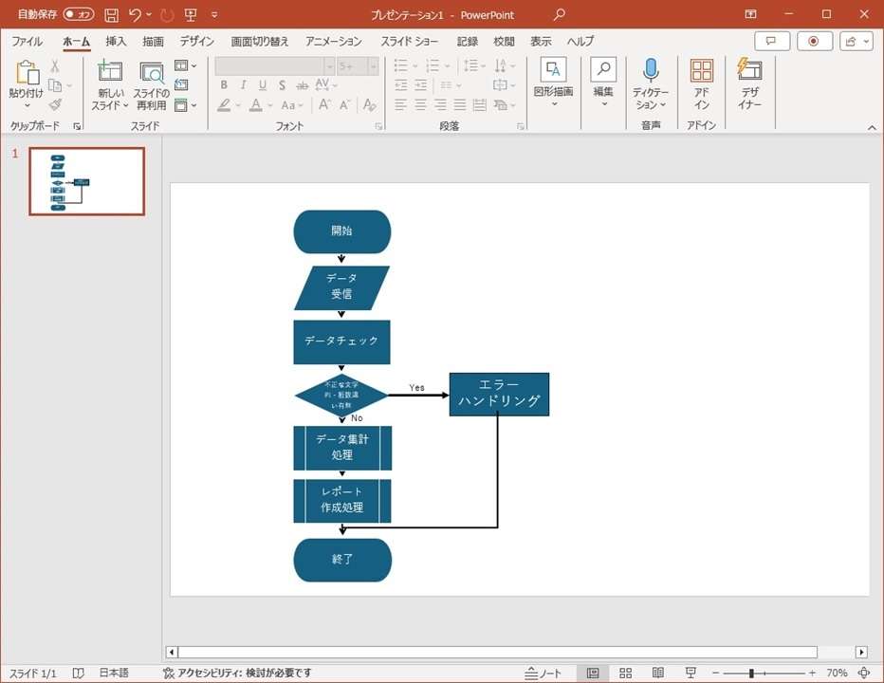Switch to Slide Sorter view in the status bar

point(625,673)
